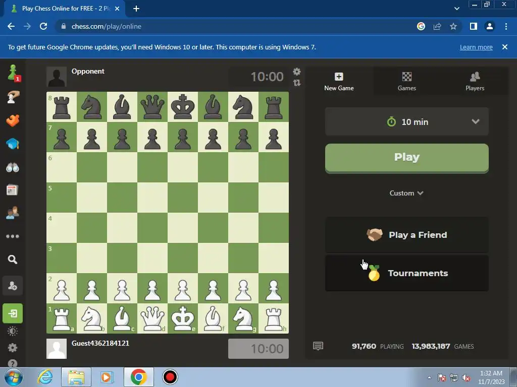Screen dimensions: 517x387
Task: Expand the tab search chevron
Action: pyautogui.click(x=456, y=9)
